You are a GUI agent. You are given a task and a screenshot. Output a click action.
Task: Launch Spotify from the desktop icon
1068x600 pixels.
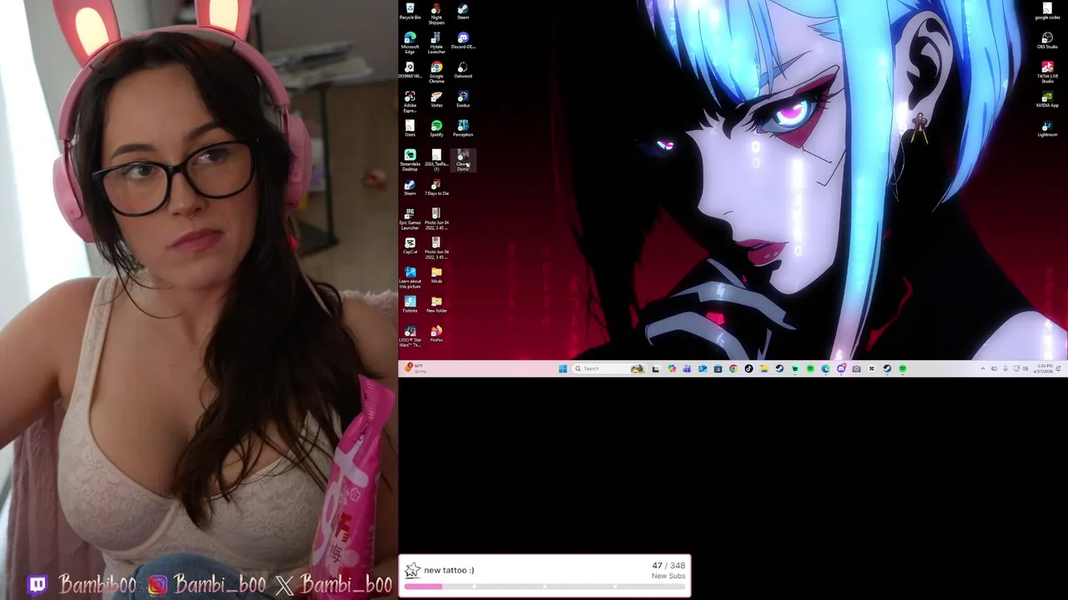coord(436,128)
